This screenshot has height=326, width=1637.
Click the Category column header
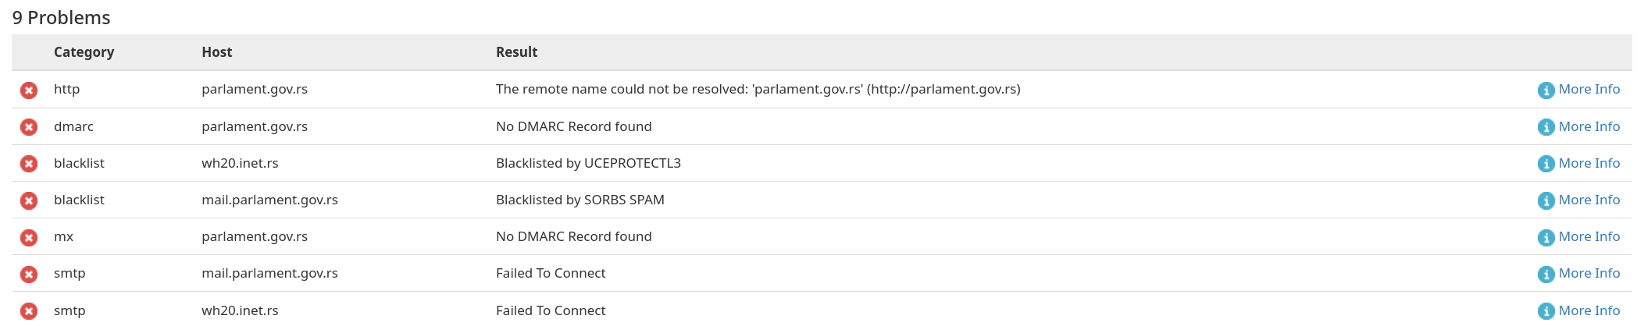tap(84, 52)
